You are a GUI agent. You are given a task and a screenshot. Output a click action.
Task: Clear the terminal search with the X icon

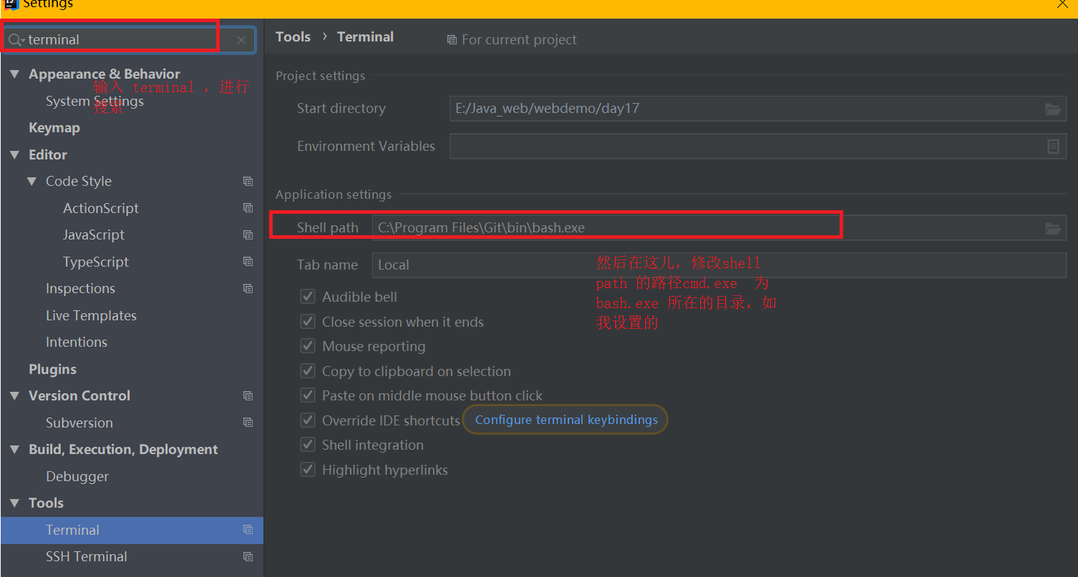[241, 39]
